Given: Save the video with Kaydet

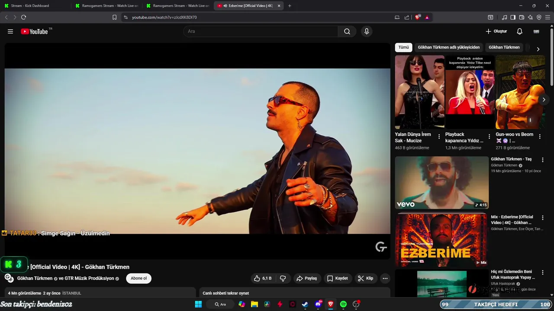Looking at the screenshot, I should [338, 279].
